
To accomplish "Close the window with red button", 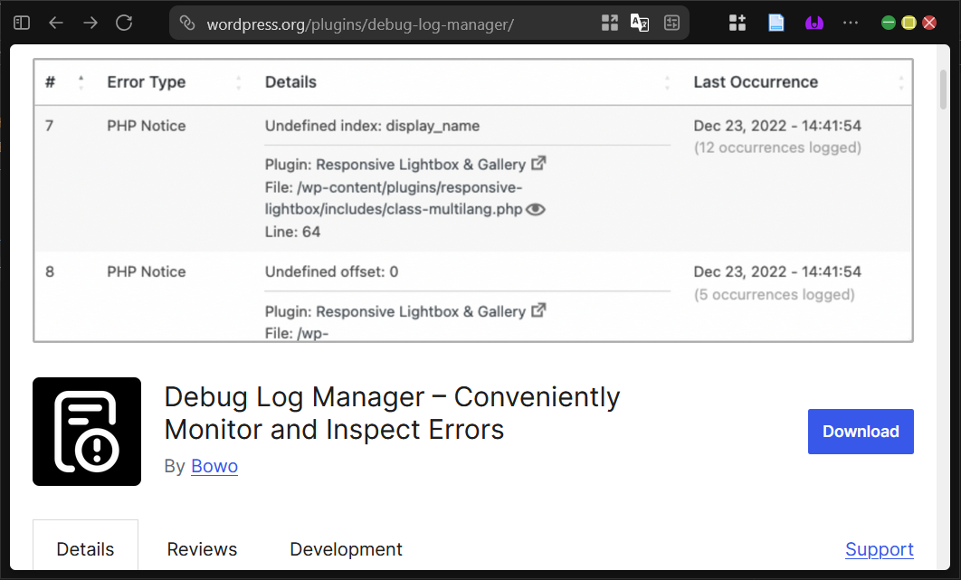I will (x=929, y=24).
